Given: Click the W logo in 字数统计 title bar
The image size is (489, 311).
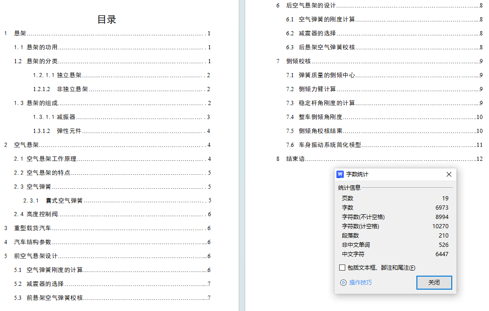Looking at the screenshot, I should click(x=340, y=174).
